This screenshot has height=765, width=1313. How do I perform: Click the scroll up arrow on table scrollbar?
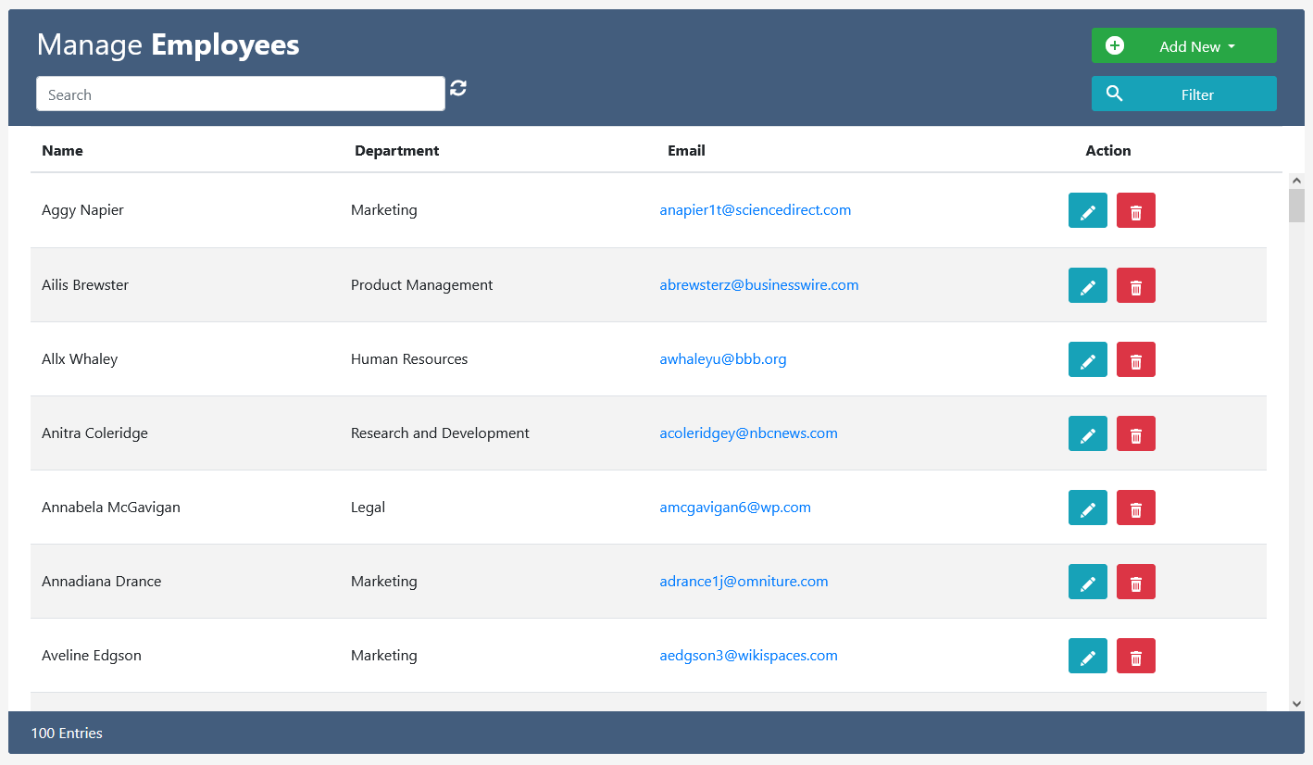(1296, 181)
